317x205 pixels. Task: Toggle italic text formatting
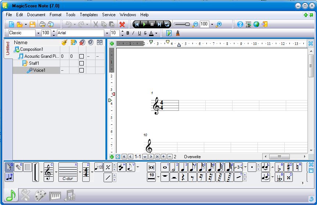point(133,33)
